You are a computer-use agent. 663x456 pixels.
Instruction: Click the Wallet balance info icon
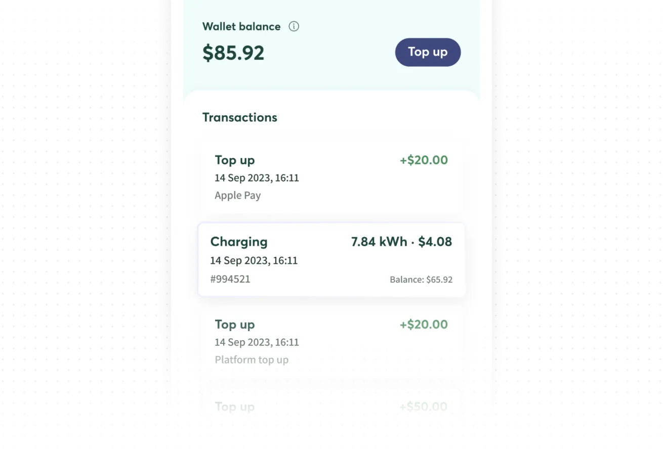coord(294,26)
